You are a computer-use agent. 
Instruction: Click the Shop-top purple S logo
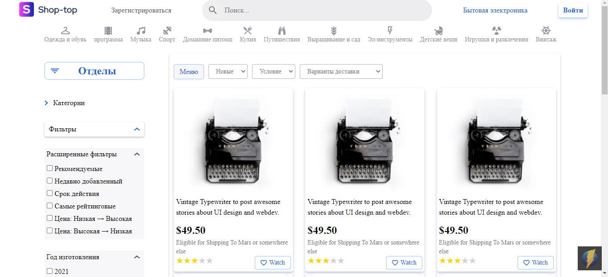click(27, 9)
